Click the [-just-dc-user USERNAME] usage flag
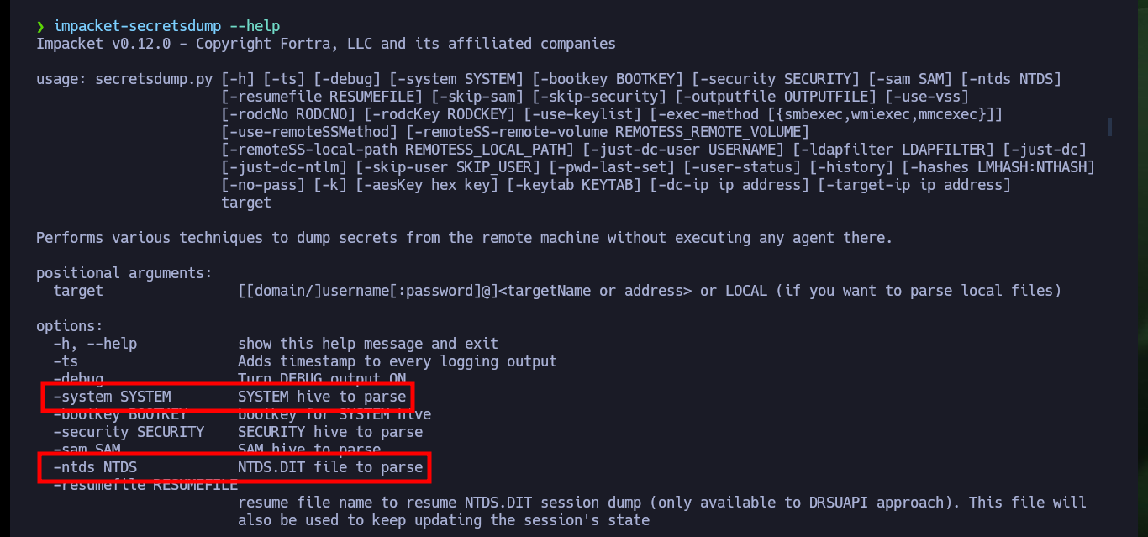The height and width of the screenshot is (537, 1148). click(x=683, y=150)
